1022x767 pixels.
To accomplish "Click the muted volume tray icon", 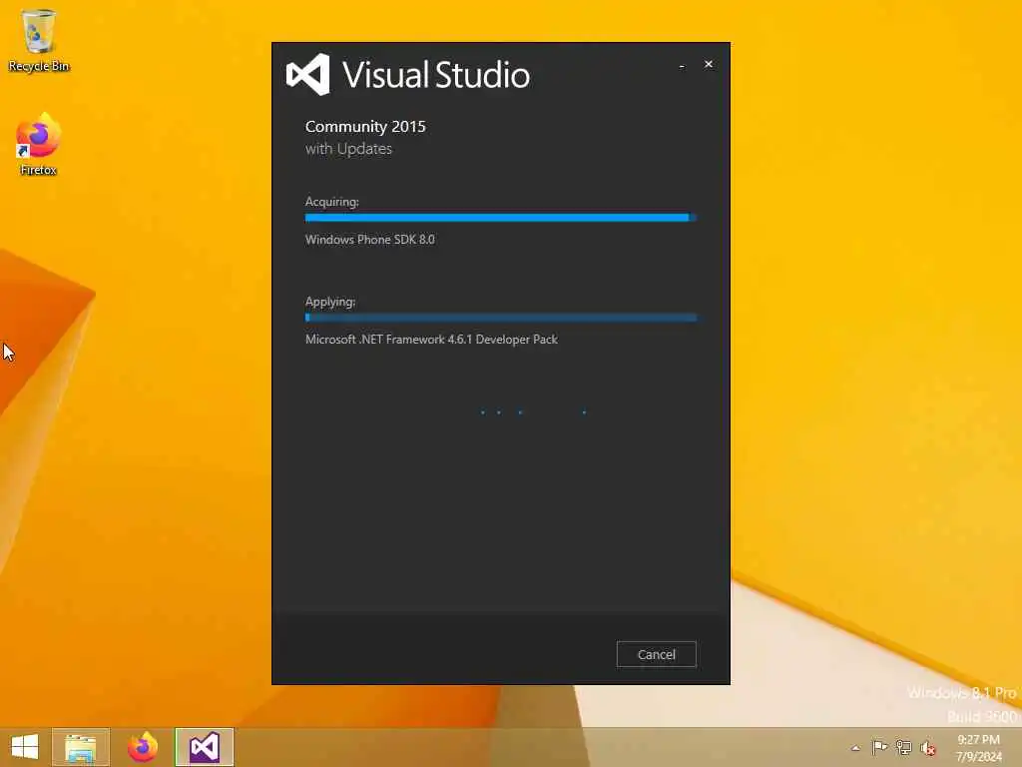I will click(x=927, y=748).
